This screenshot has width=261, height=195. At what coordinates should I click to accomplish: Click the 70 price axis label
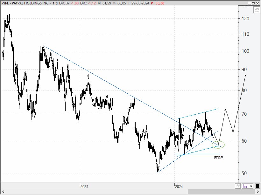[244, 114]
